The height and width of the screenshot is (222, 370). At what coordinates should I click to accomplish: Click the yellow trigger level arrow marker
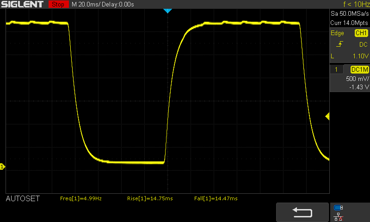[x=327, y=116]
